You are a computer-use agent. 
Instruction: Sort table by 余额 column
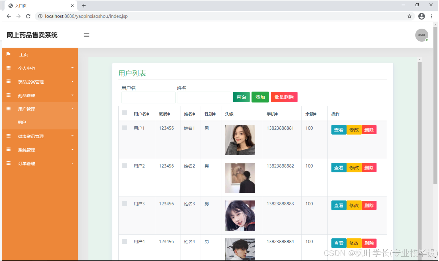point(311,114)
